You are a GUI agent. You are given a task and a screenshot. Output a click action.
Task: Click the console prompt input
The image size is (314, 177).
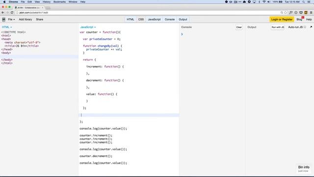pos(212,34)
